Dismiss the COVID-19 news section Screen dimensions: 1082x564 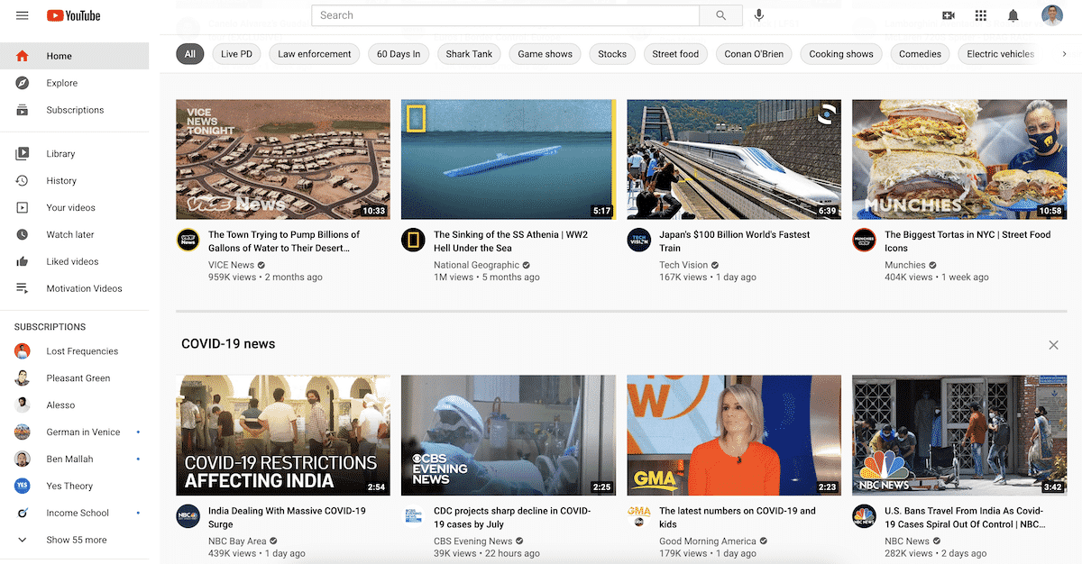coord(1053,345)
